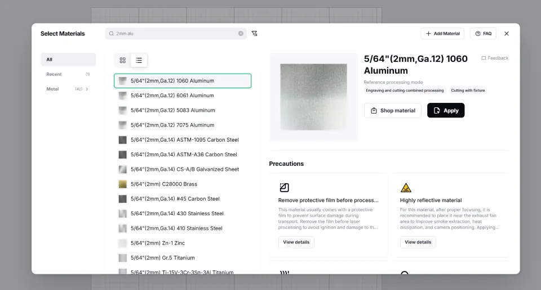Select the All category
Viewport: 541px width, 290px height.
click(x=68, y=60)
